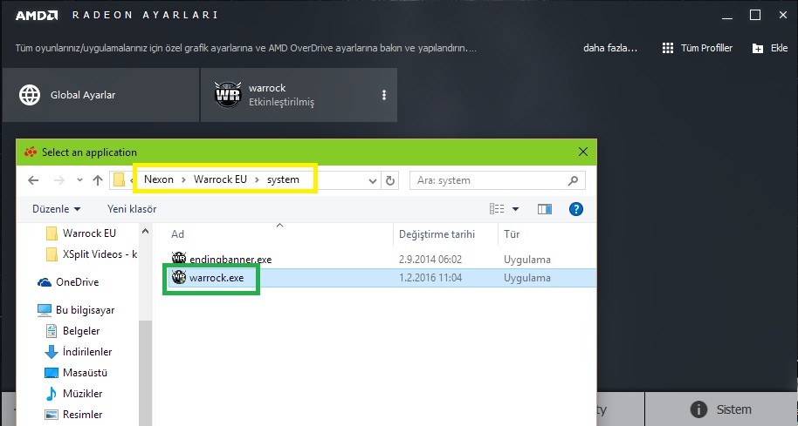The height and width of the screenshot is (426, 798).
Task: Click Yeni klasör button
Action: 132,209
